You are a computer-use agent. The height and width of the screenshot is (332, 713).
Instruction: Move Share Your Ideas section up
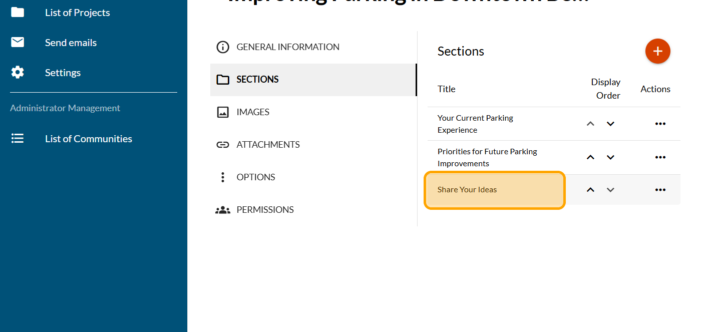(590, 190)
